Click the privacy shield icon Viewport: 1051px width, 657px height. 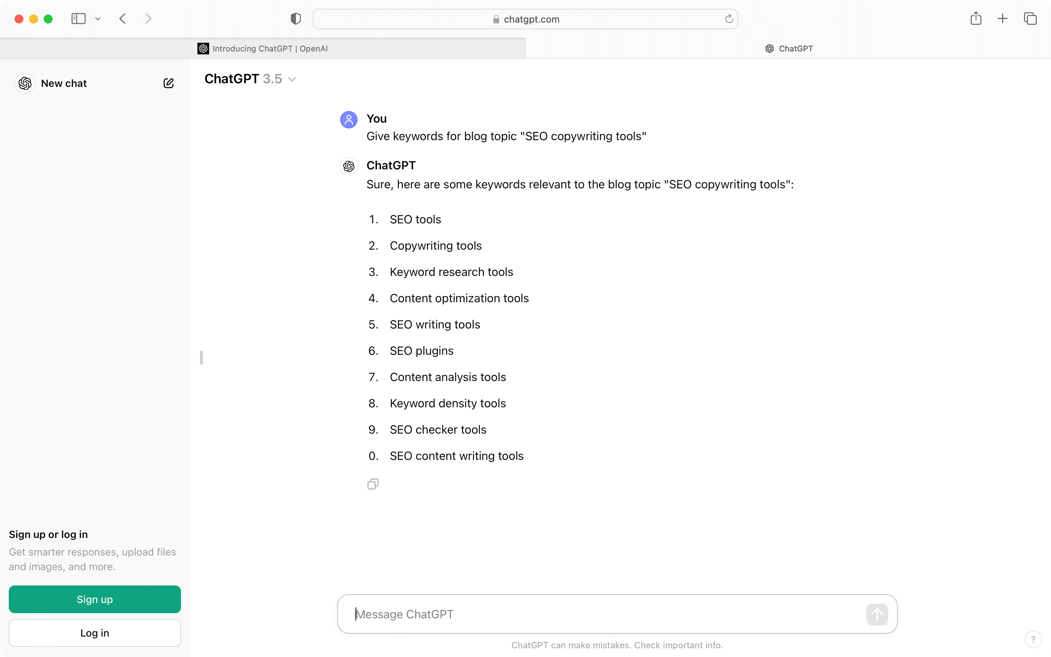[296, 19]
